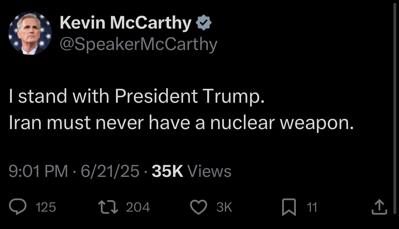Click the word Views beside 35K
Screen dimensions: 399x229
point(209,171)
